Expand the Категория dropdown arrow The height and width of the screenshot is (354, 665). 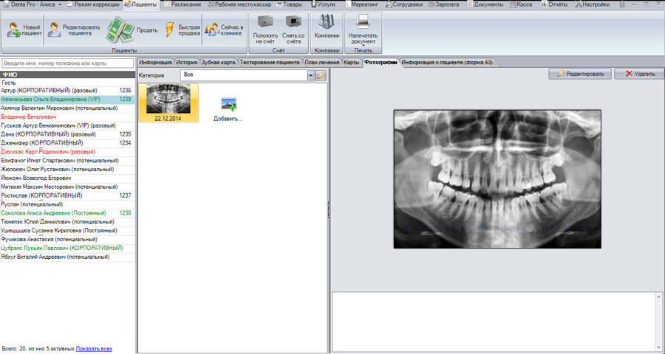[x=311, y=75]
